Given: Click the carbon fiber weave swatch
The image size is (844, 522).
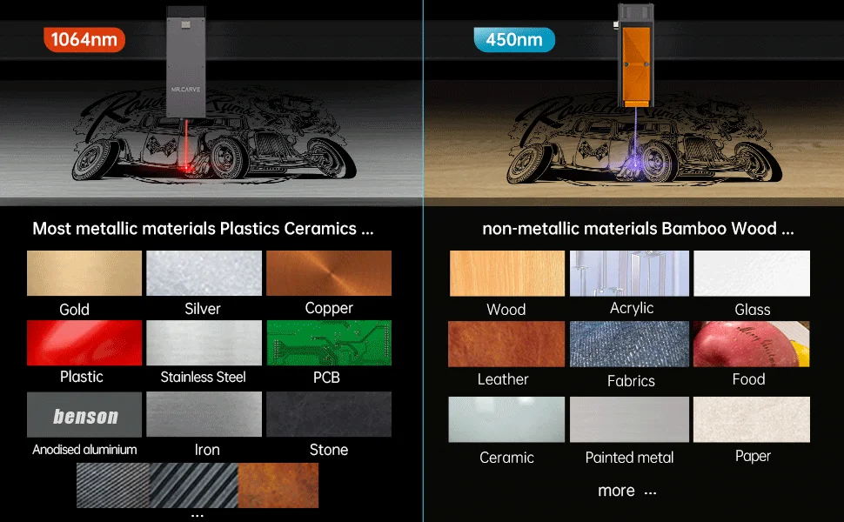Looking at the screenshot, I should [x=113, y=485].
